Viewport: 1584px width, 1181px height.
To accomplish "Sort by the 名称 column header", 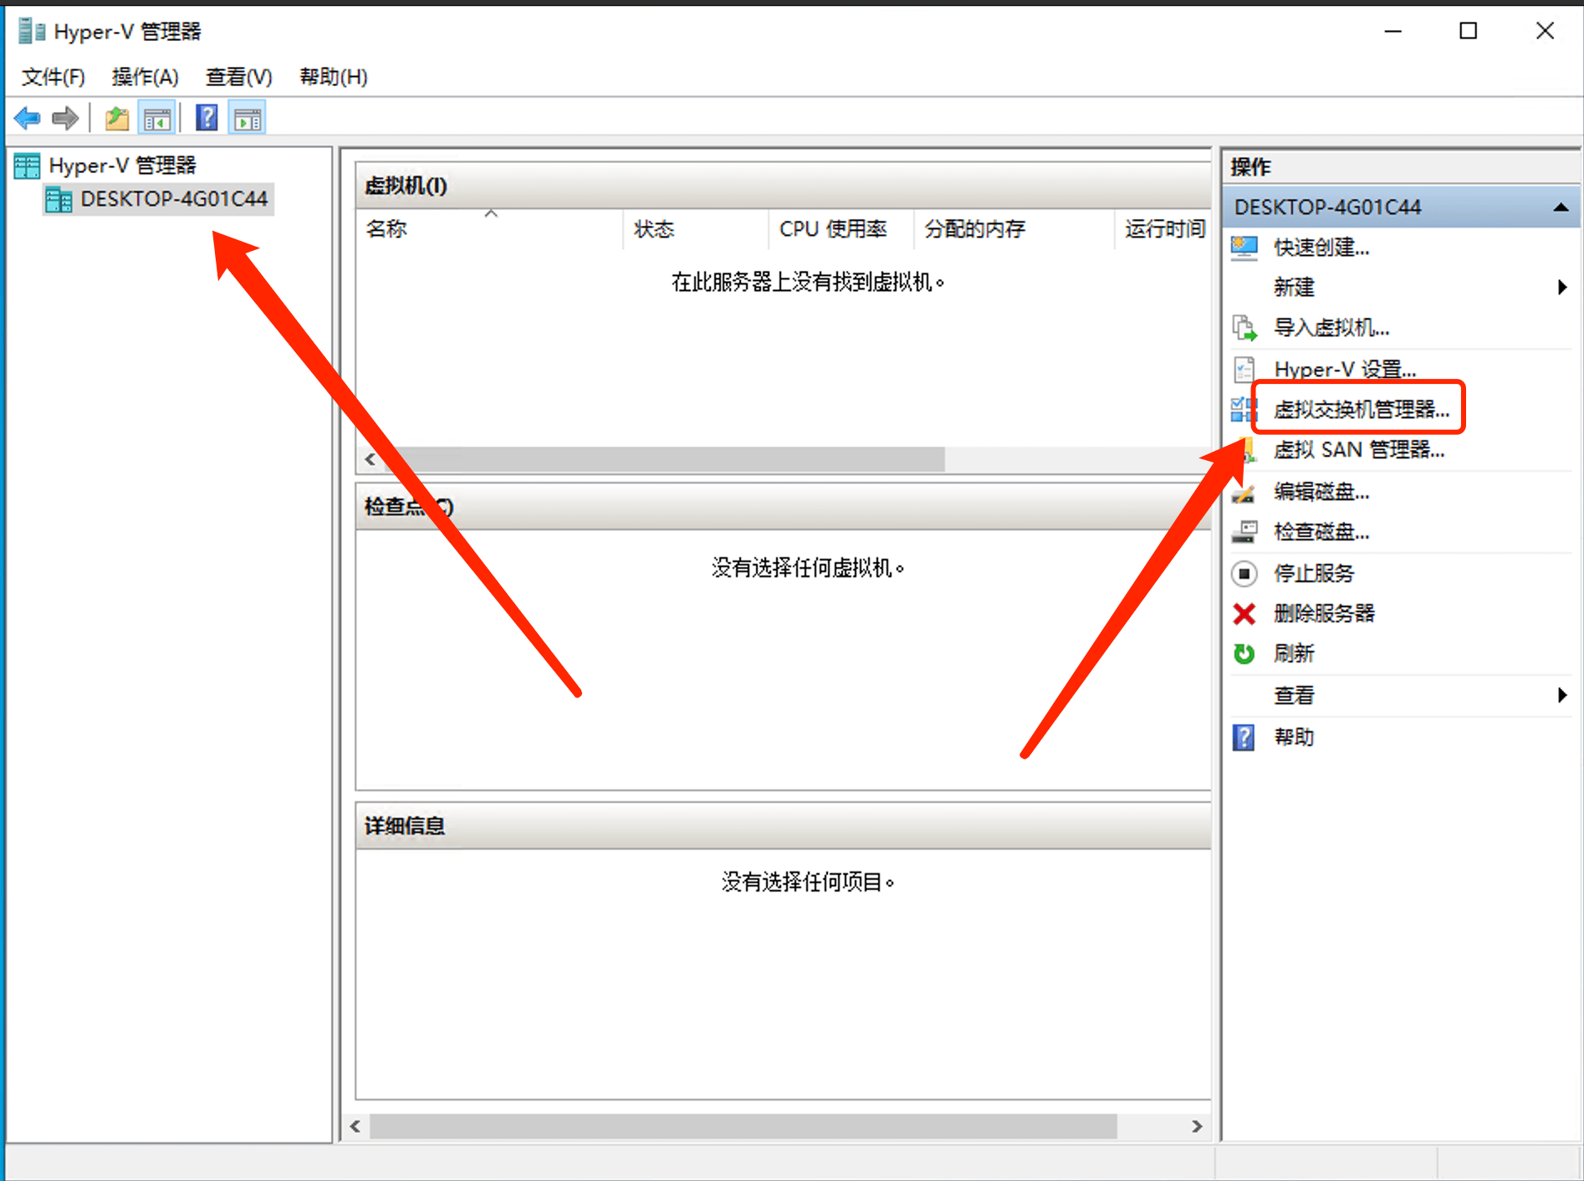I will tap(489, 229).
